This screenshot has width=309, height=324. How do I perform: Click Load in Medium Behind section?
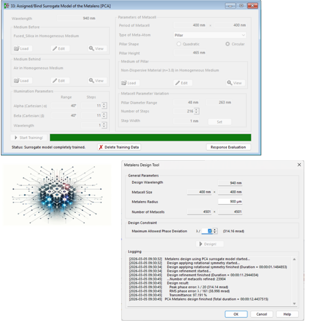point(21,81)
